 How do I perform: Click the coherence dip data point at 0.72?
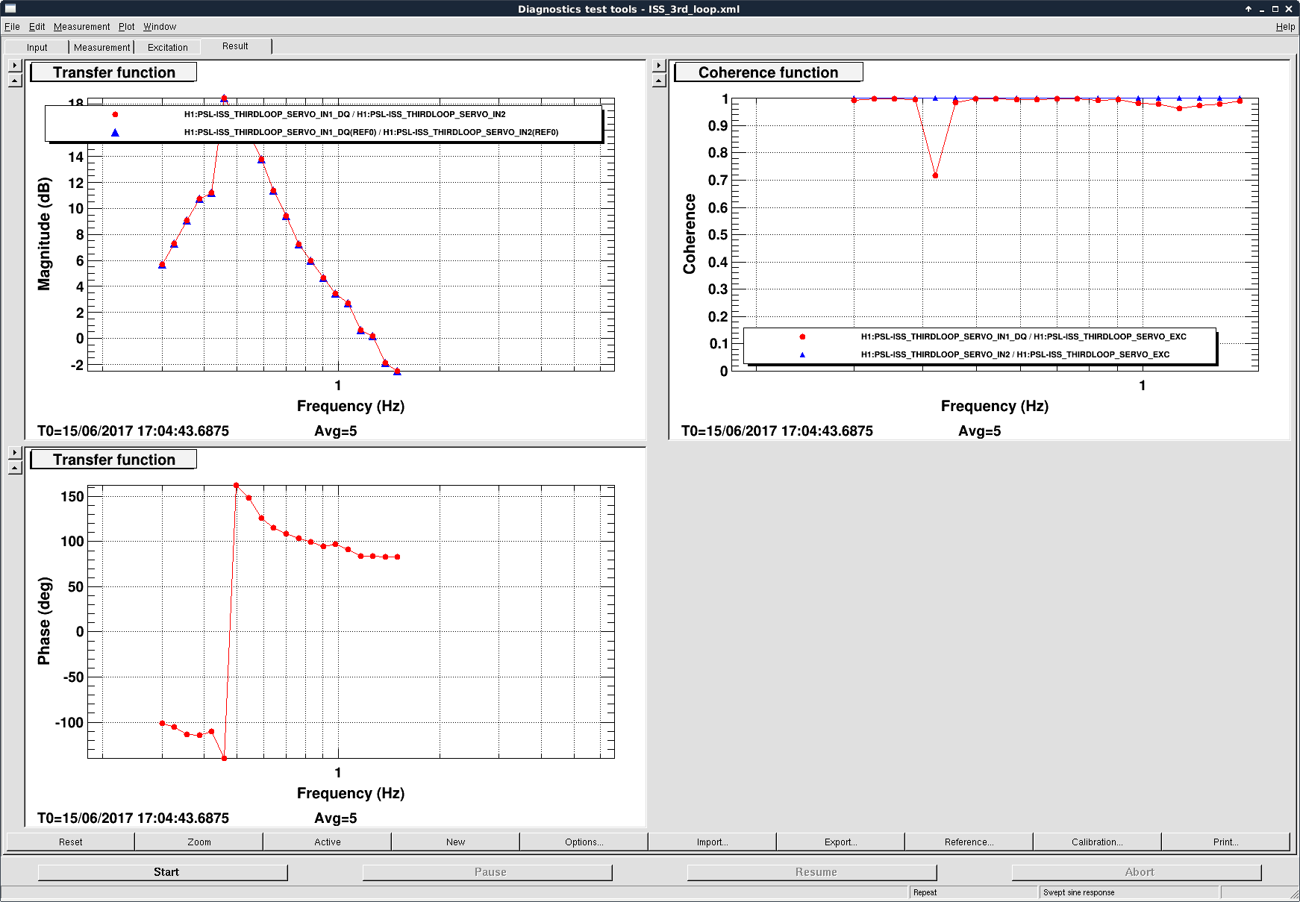(x=935, y=175)
